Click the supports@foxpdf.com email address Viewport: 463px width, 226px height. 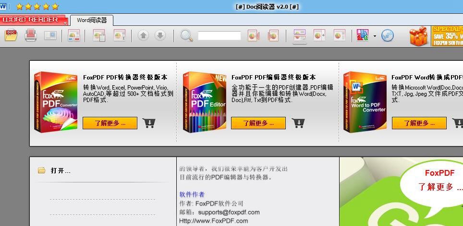coord(229,212)
